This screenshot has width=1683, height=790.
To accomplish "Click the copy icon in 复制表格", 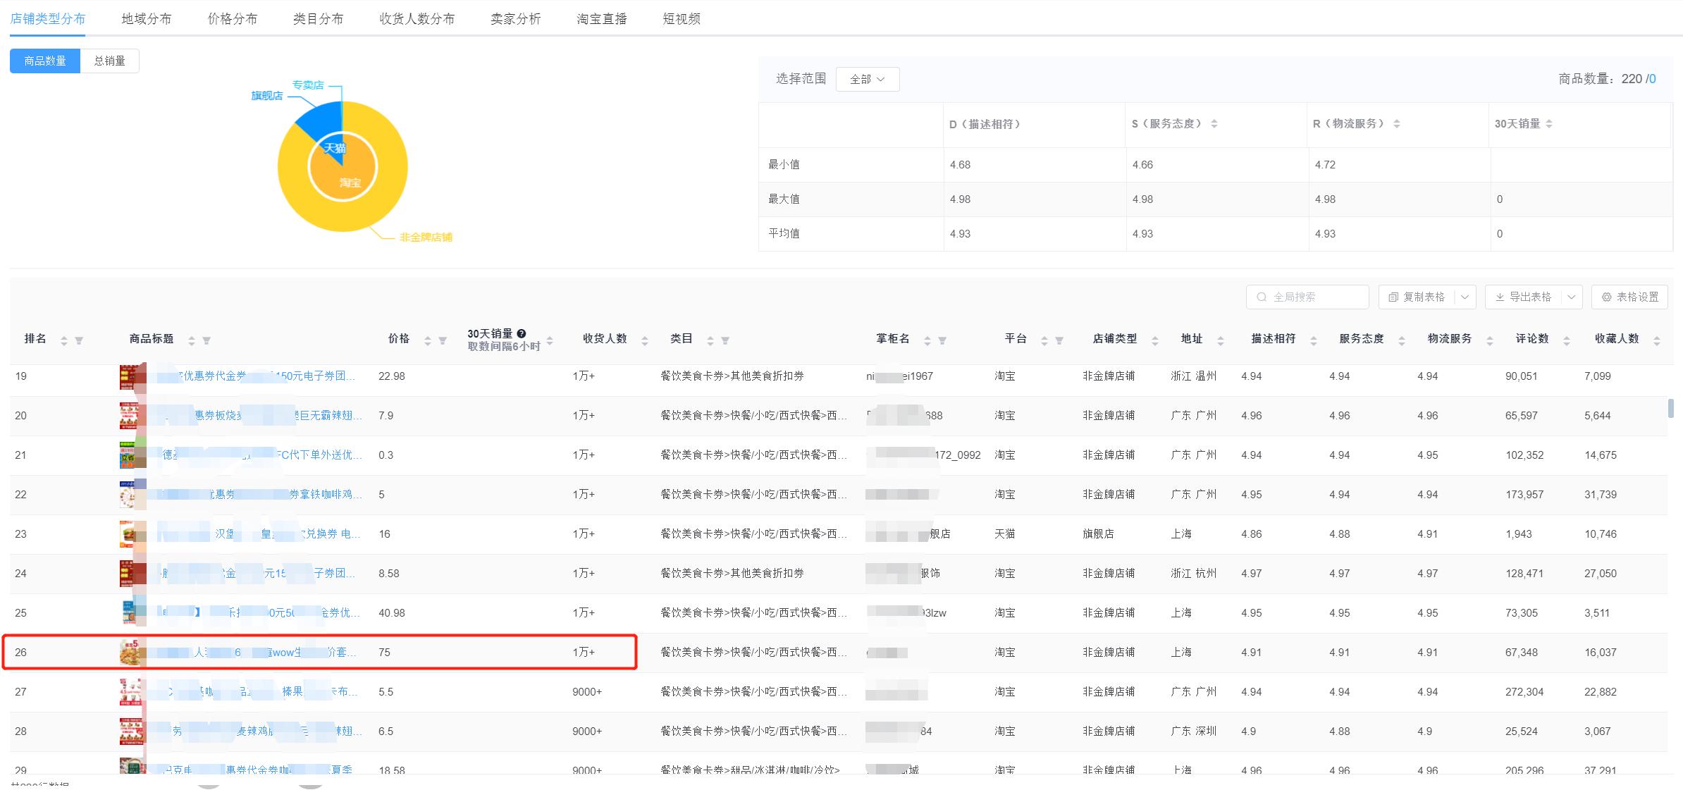I will (x=1393, y=297).
